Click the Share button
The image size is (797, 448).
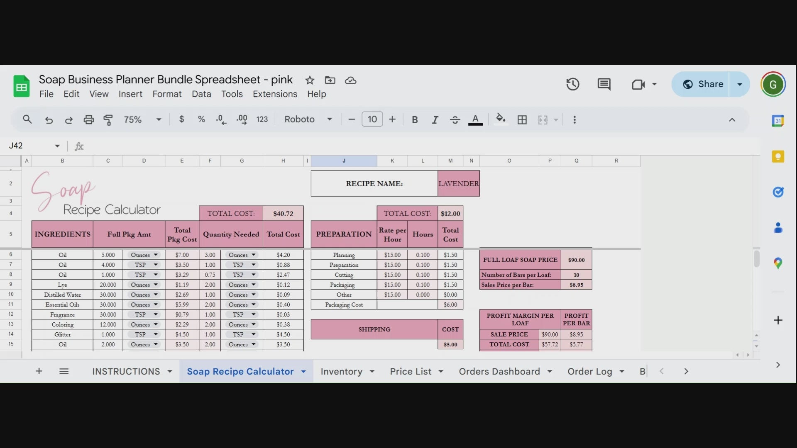pyautogui.click(x=703, y=84)
